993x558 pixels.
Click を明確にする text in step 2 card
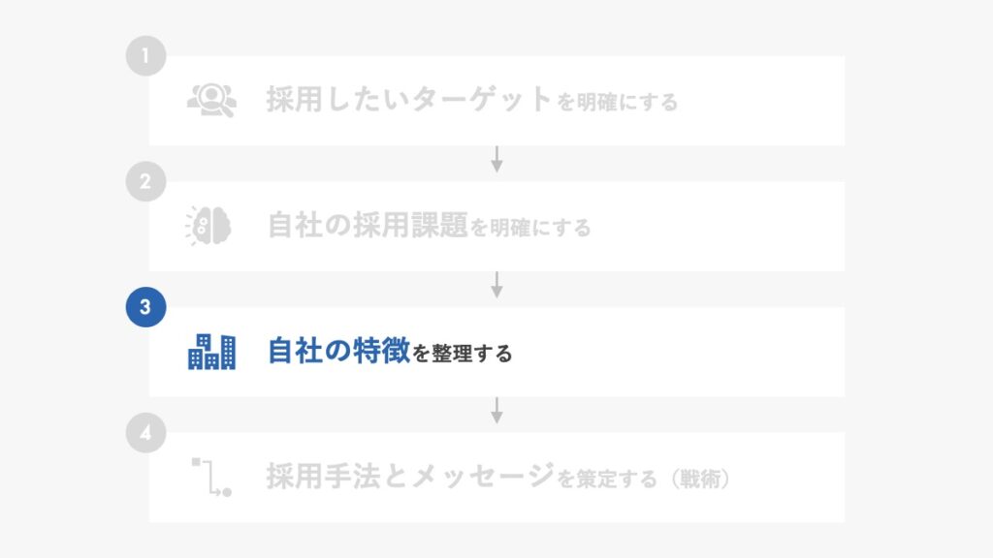530,228
